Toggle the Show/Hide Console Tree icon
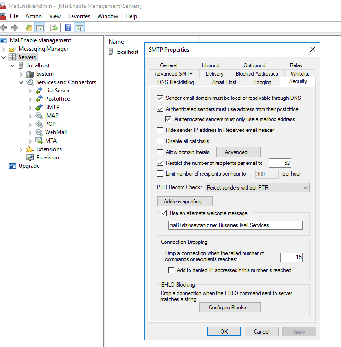The image size is (341, 347). [x=40, y=28]
